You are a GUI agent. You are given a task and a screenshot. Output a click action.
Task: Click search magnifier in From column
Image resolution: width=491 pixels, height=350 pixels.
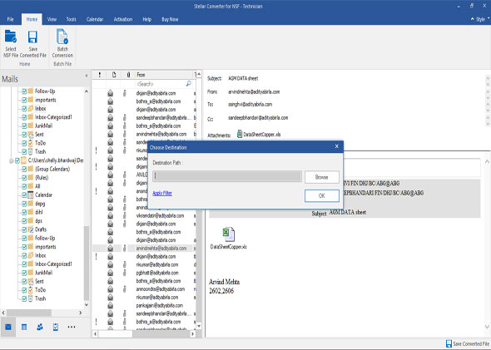point(189,83)
